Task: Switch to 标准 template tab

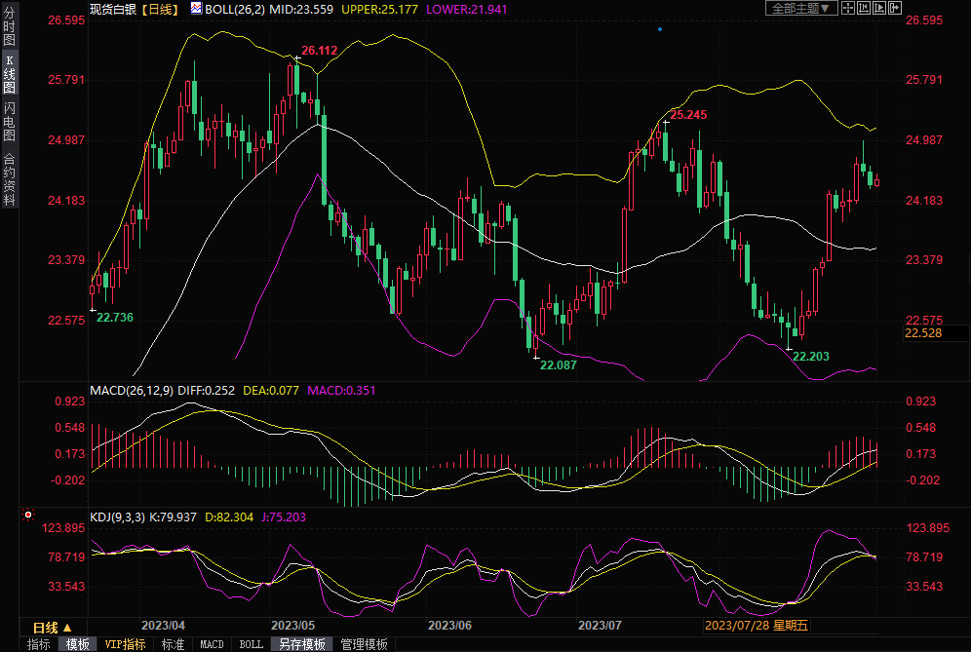Action: coord(173,644)
